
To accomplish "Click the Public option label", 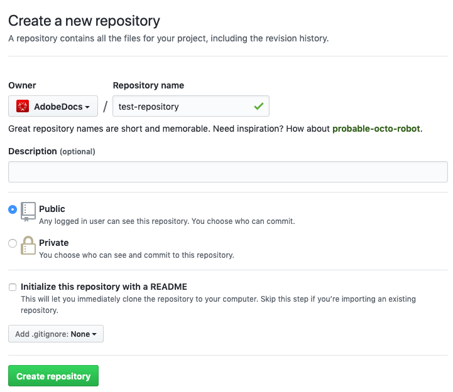I will 52,209.
